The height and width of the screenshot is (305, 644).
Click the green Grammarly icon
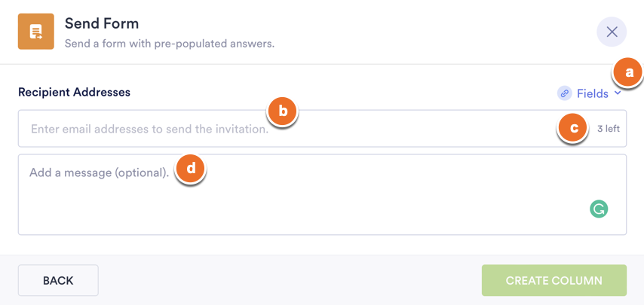[x=599, y=209]
